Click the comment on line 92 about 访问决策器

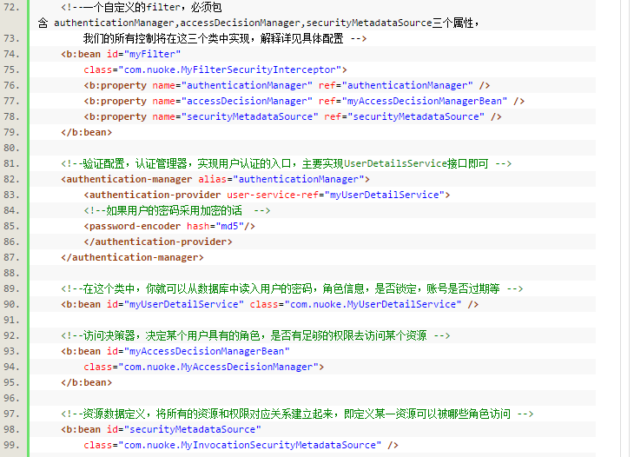(255, 335)
